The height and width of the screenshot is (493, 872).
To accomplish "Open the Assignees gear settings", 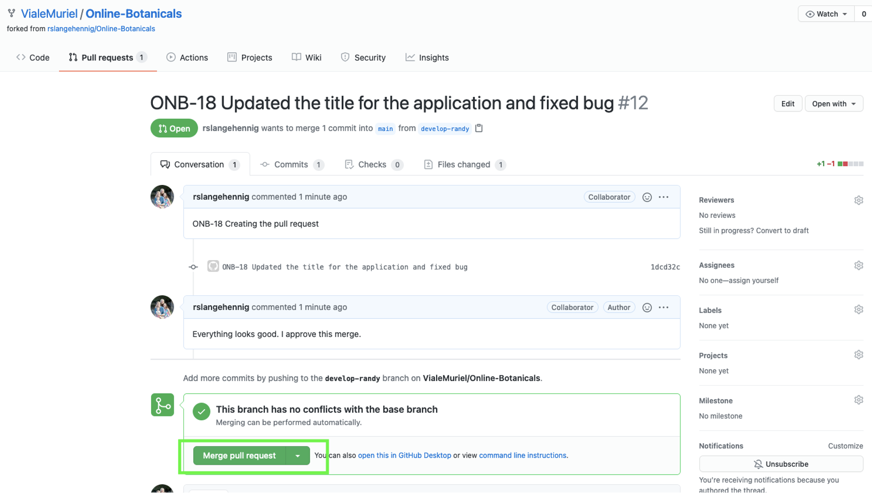I will pos(858,265).
